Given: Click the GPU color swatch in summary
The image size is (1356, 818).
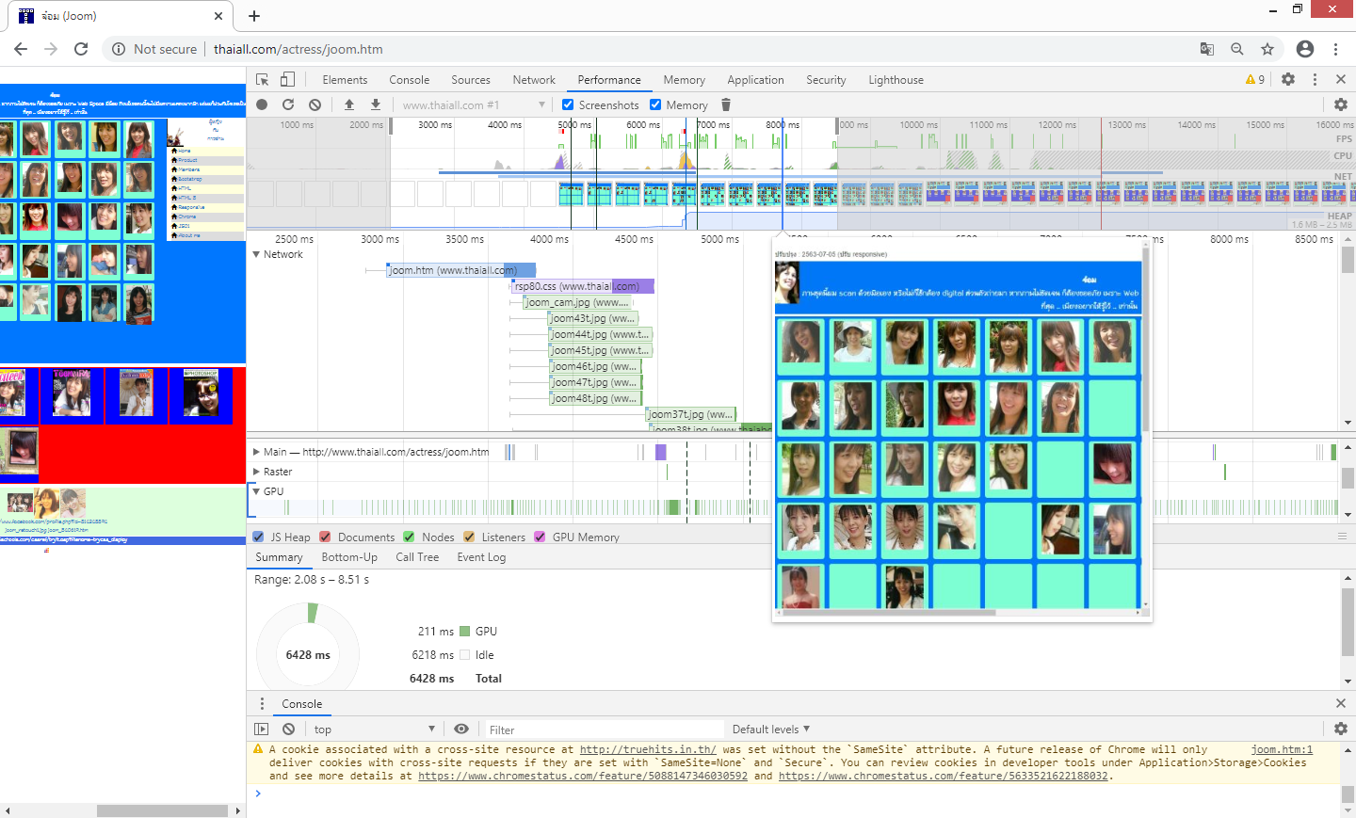Looking at the screenshot, I should click(464, 632).
